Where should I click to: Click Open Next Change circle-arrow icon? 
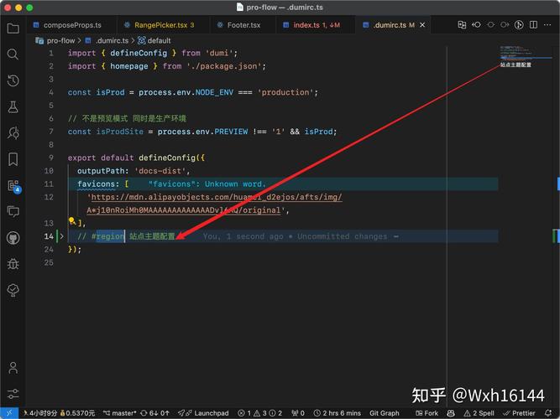[505, 25]
